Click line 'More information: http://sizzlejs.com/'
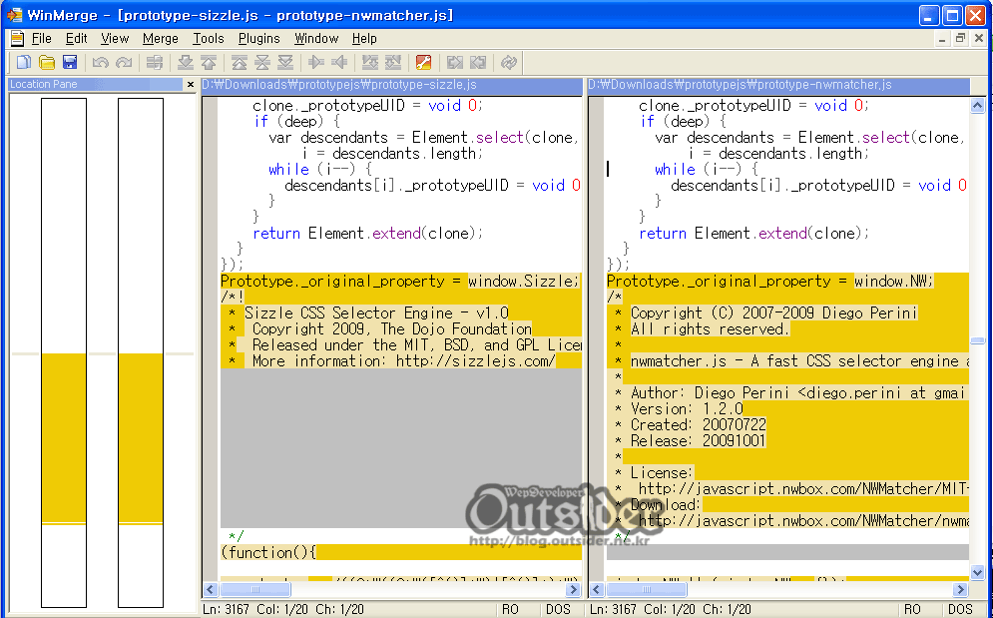Viewport: 993px width, 618px height. pyautogui.click(x=403, y=361)
